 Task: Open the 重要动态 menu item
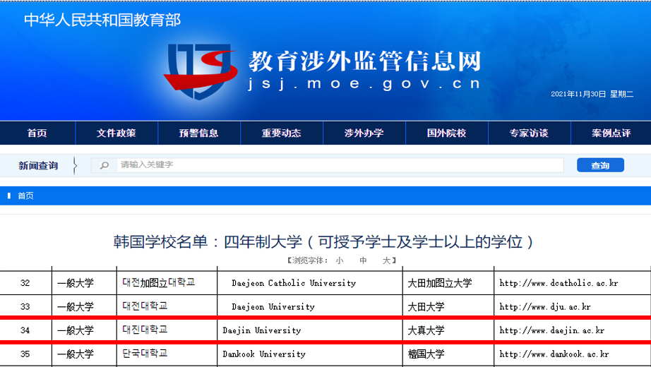coord(281,133)
